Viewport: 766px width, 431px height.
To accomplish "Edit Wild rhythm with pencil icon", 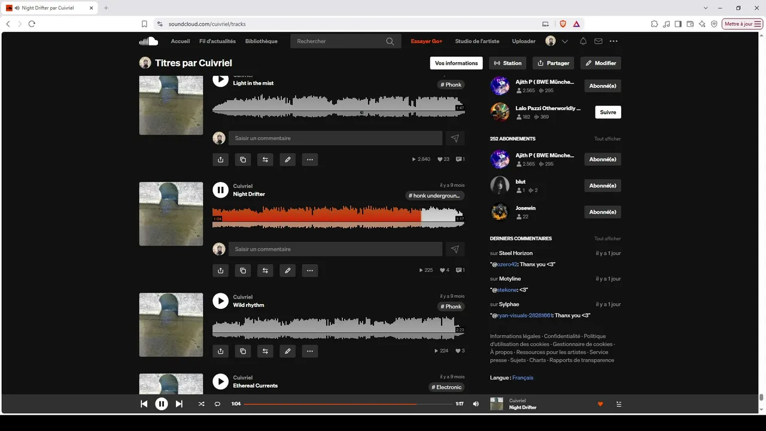I will tap(288, 351).
